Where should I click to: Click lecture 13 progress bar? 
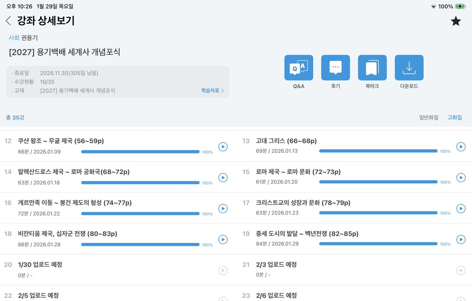click(378, 151)
